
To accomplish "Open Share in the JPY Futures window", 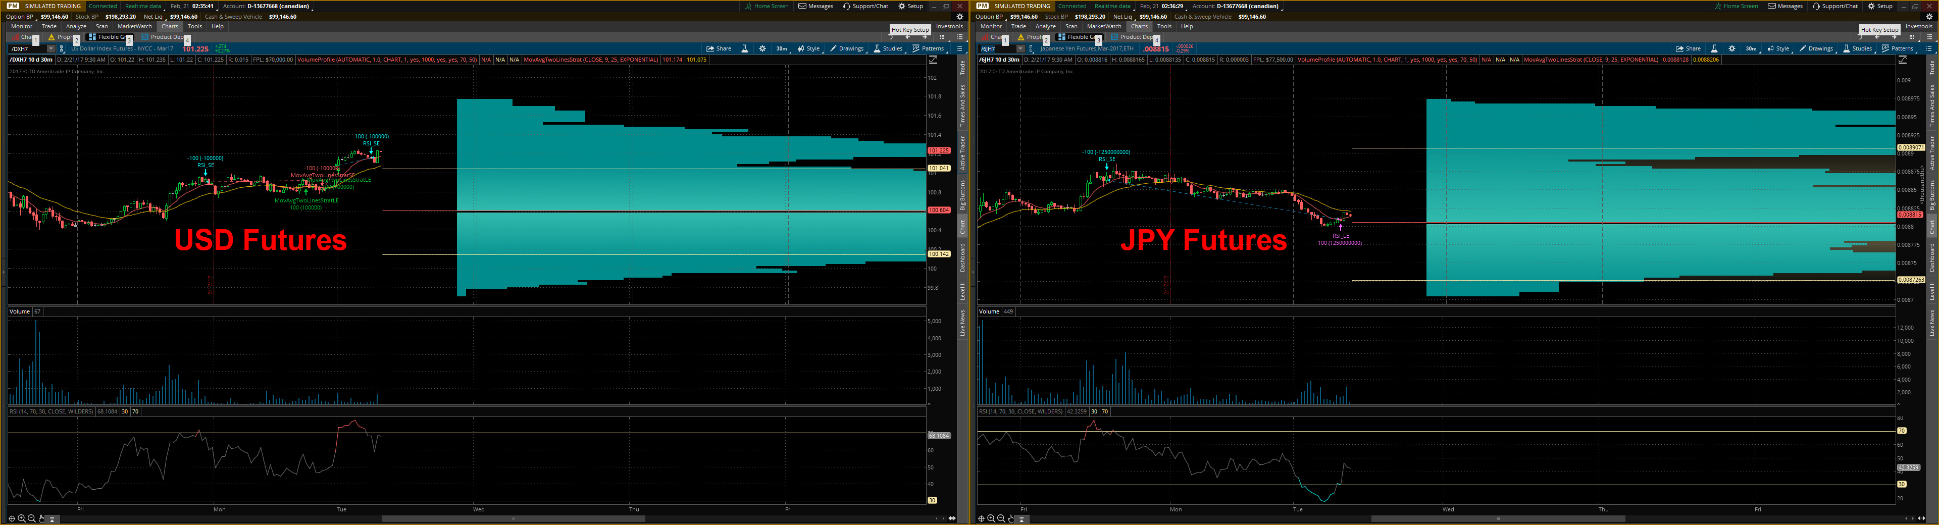I will pos(1689,49).
